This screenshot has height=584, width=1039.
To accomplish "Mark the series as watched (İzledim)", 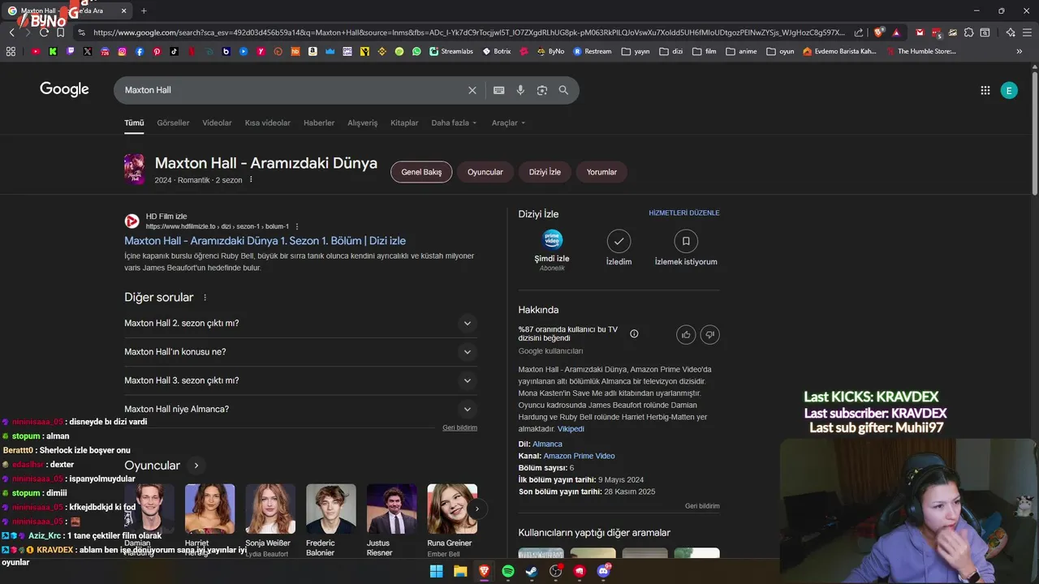I will [619, 247].
